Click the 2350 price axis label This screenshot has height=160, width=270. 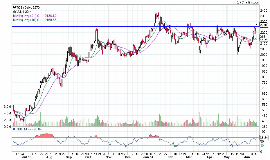(x=264, y=16)
